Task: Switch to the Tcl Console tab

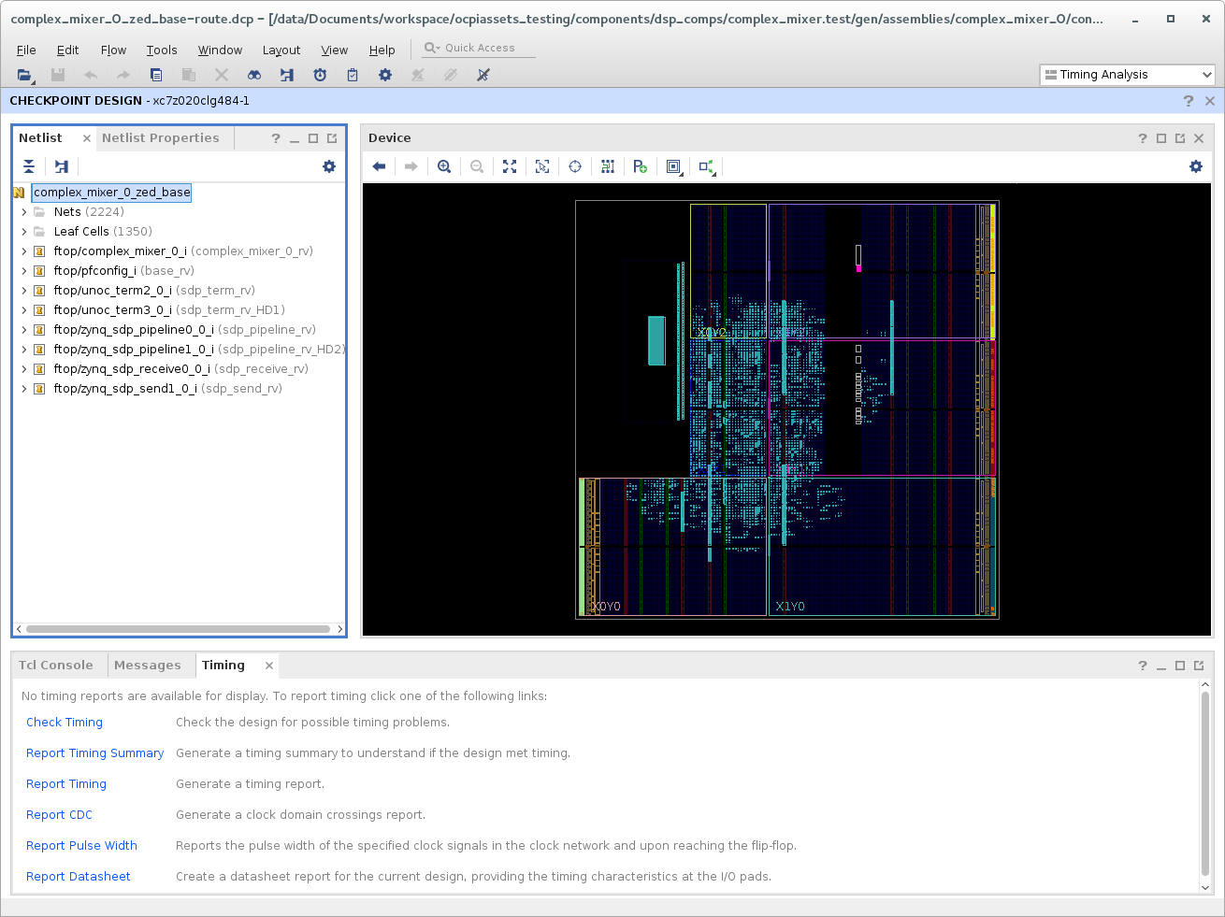Action: coord(56,666)
